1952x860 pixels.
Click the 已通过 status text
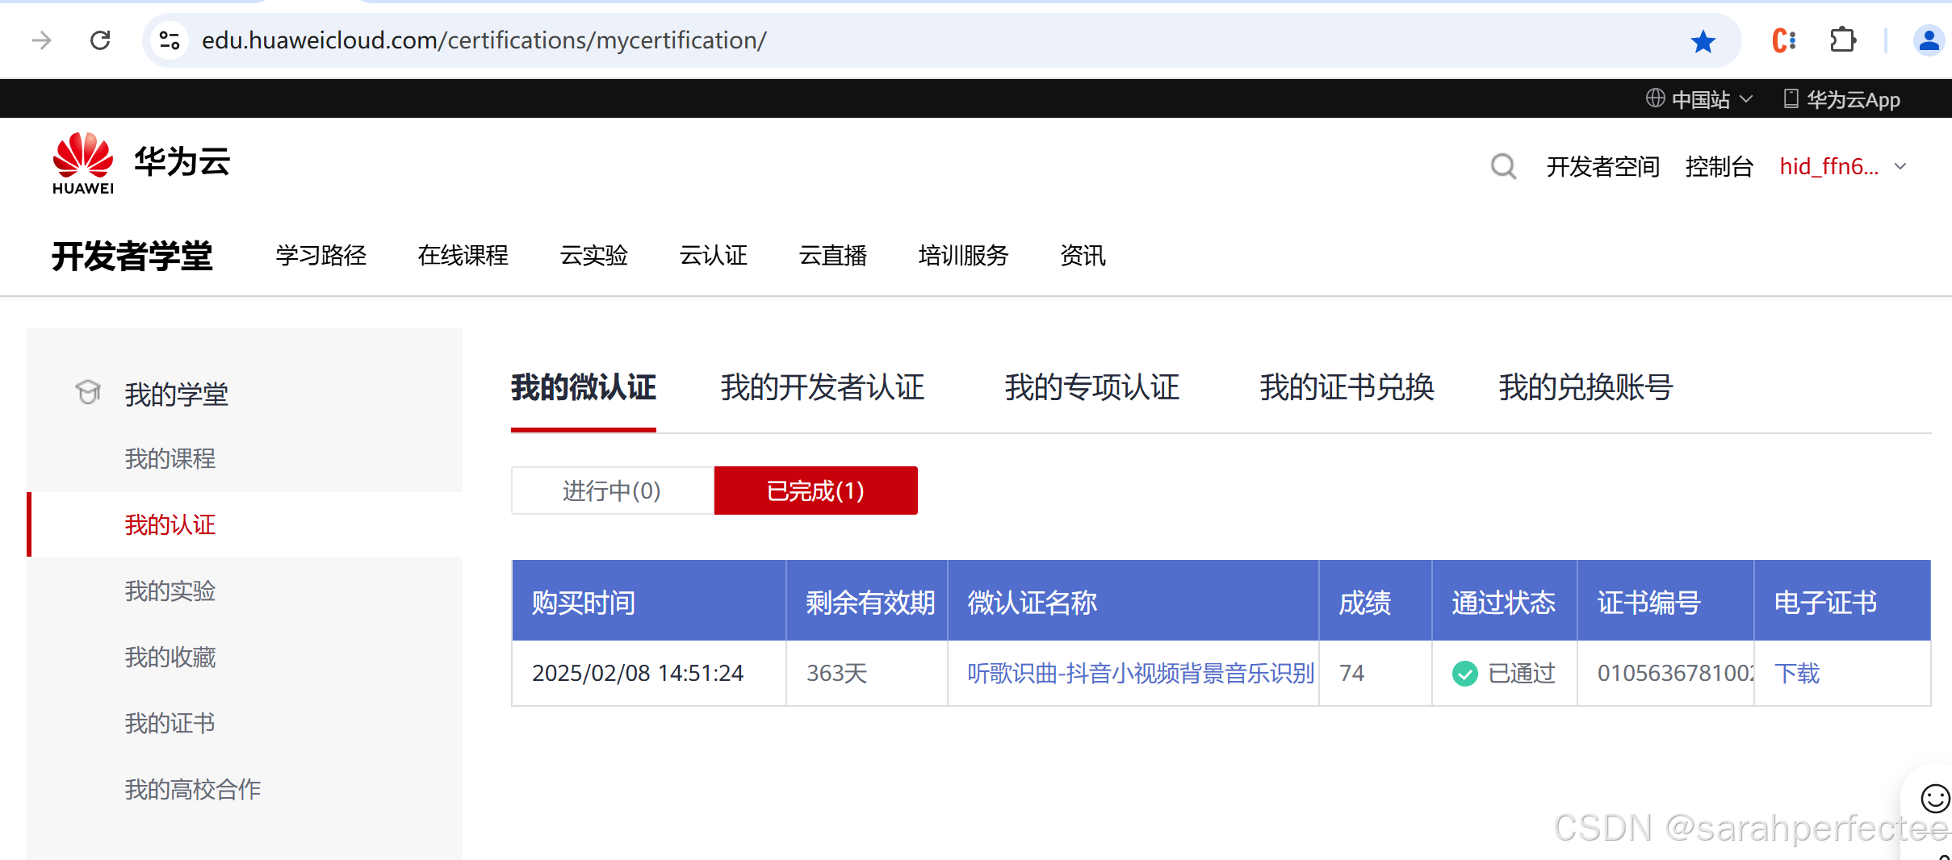[1522, 674]
